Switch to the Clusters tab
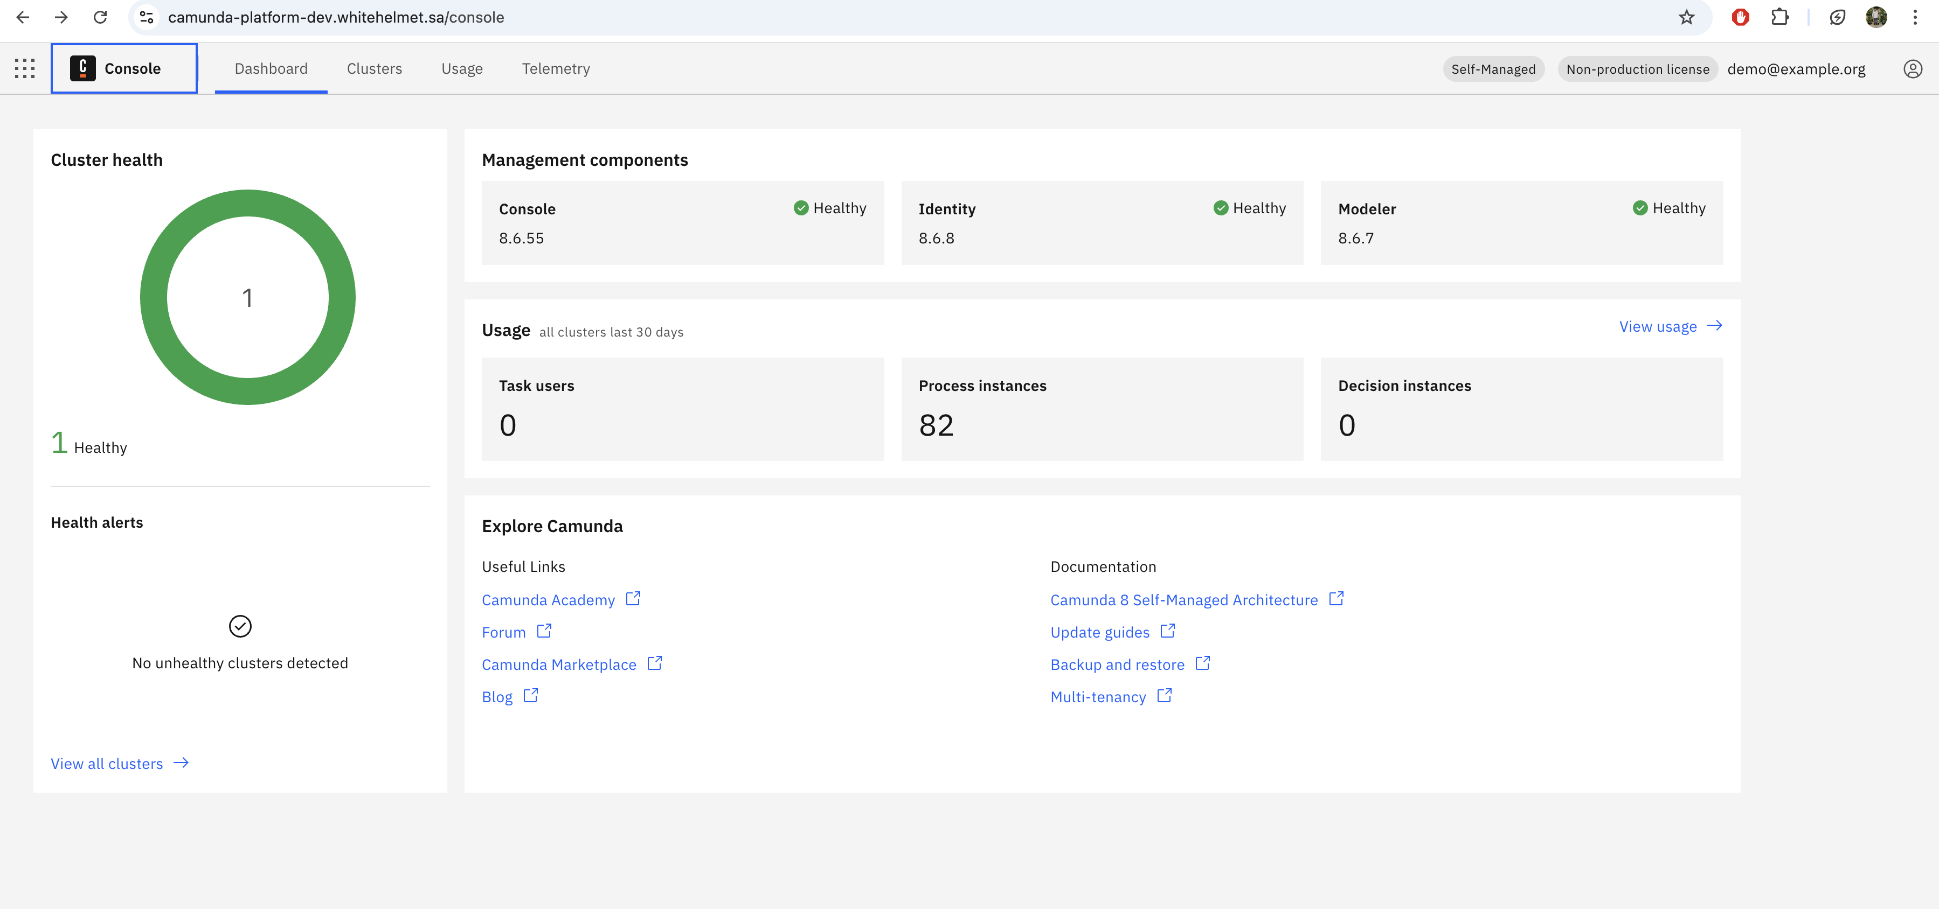The width and height of the screenshot is (1939, 909). coord(374,68)
